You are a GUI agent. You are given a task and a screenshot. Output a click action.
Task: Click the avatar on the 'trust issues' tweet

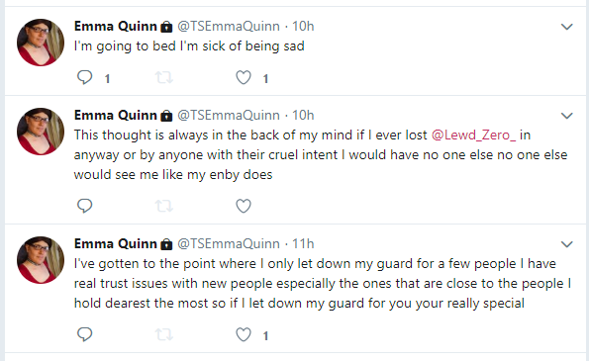pos(41,260)
